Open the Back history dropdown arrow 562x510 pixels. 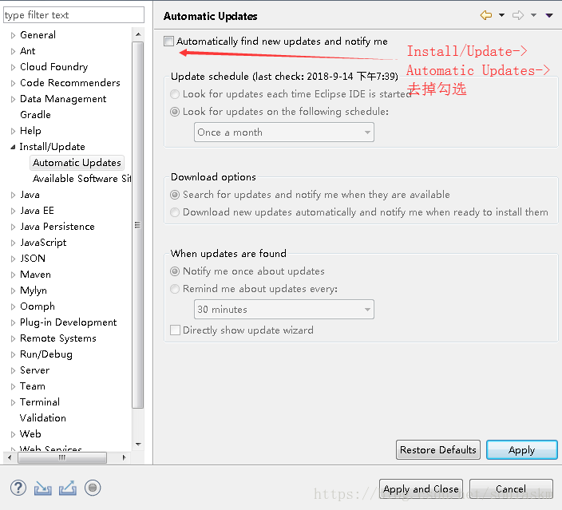click(502, 15)
